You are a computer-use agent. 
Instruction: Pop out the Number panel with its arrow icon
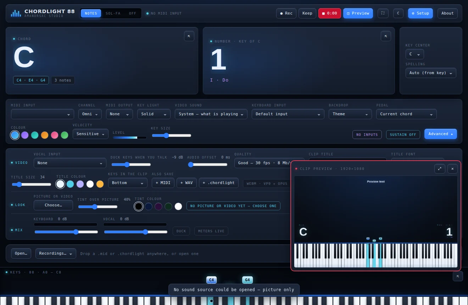pos(386,36)
